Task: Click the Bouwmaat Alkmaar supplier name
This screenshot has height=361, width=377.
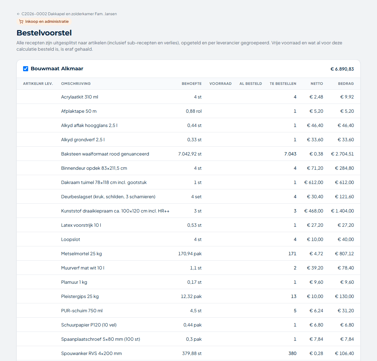Action: pos(57,69)
